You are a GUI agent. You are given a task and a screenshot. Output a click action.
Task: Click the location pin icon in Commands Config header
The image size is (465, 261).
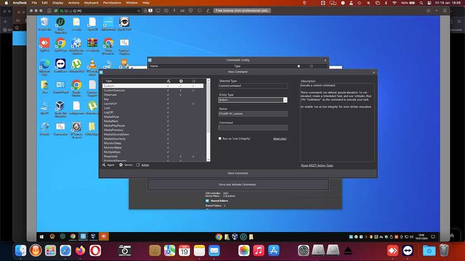[x=299, y=66]
